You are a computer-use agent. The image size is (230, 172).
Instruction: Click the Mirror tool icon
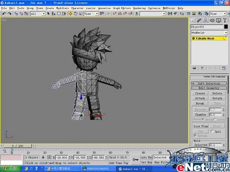[170, 14]
